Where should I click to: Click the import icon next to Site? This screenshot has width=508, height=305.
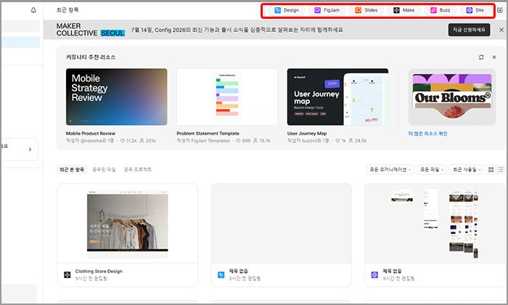[x=500, y=10]
